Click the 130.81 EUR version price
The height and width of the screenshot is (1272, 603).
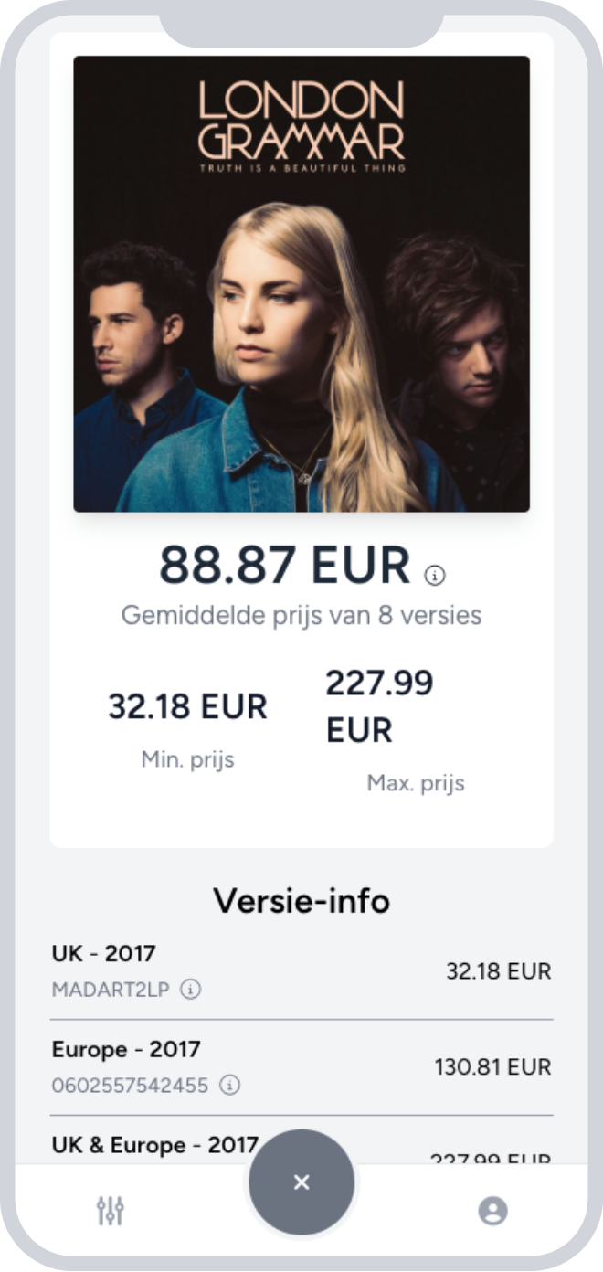point(492,1066)
